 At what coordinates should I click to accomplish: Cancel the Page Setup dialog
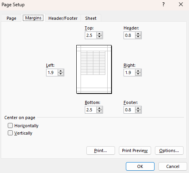pyautogui.click(x=173, y=166)
